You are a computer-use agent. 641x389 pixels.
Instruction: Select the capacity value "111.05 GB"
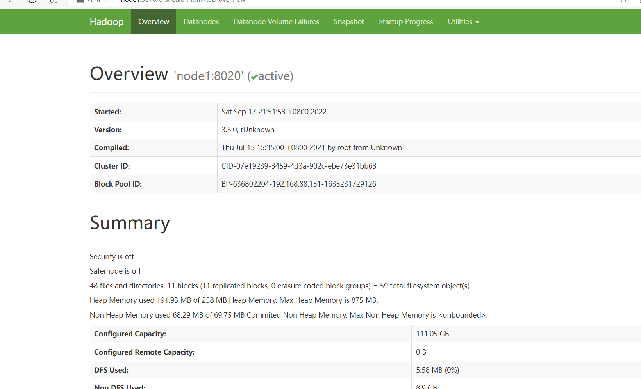click(x=432, y=334)
